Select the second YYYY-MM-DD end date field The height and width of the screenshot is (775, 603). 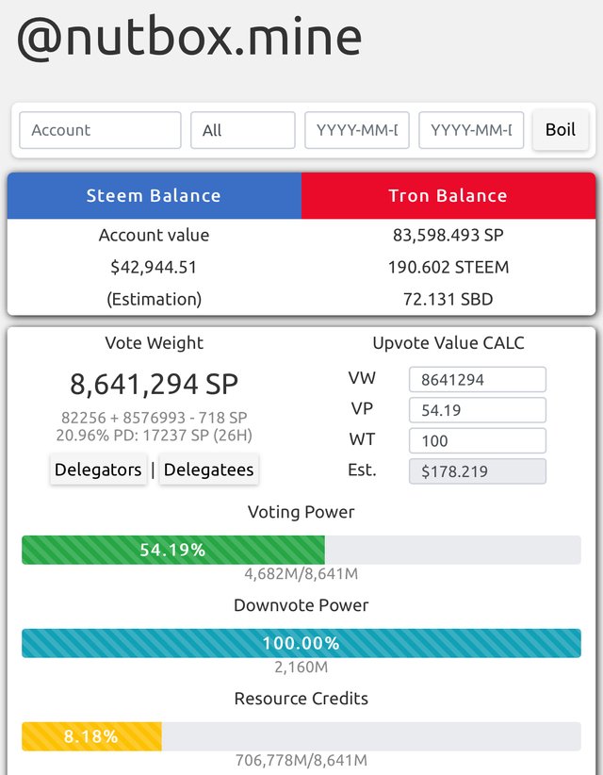pyautogui.click(x=471, y=130)
